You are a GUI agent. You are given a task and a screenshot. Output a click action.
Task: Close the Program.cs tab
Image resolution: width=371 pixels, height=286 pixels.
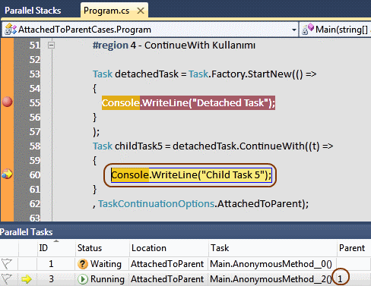[141, 11]
